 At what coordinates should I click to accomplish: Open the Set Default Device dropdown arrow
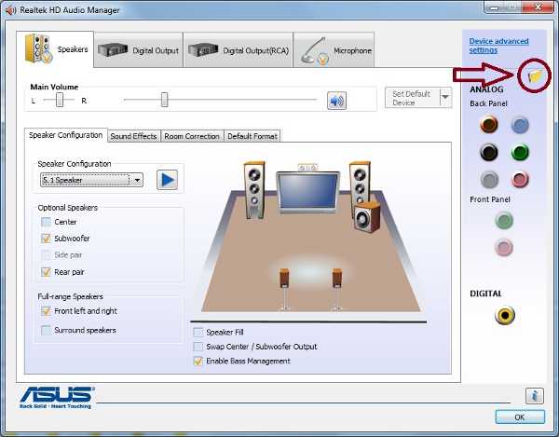coord(445,98)
